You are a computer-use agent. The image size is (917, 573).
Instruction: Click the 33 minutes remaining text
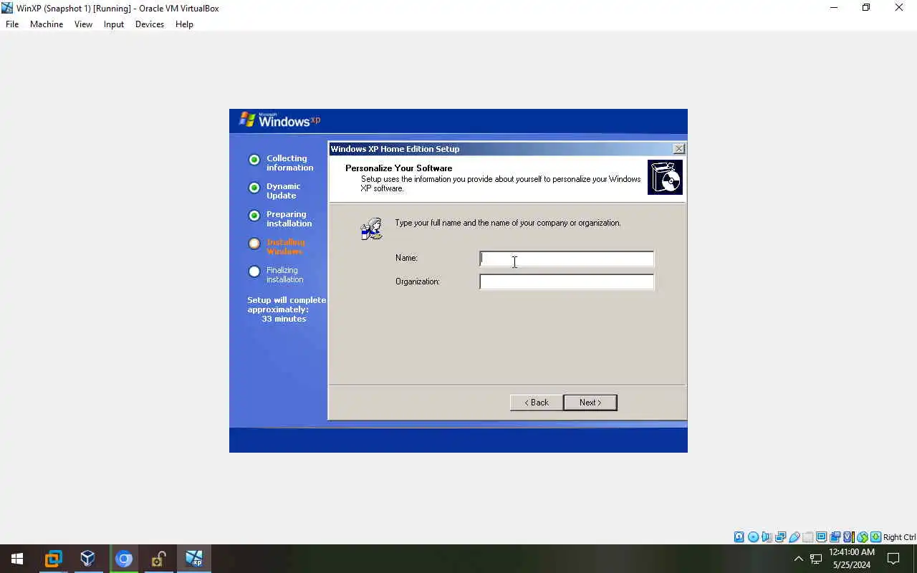pos(284,319)
